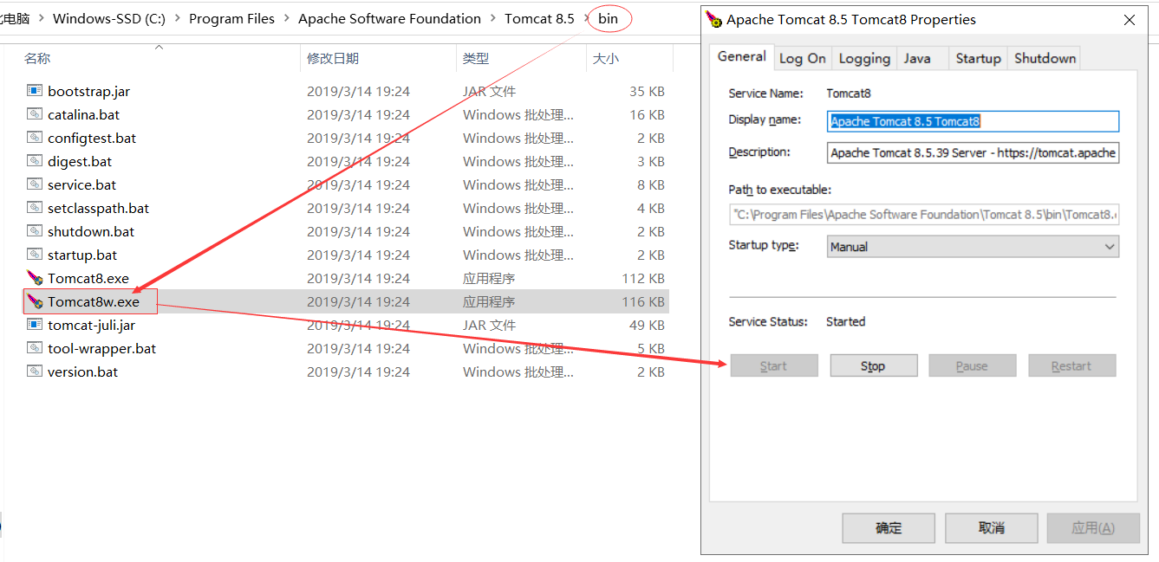Screen dimensions: 1159x562
Task: Select the Tomcat8.exe feather icon
Action: click(x=35, y=278)
